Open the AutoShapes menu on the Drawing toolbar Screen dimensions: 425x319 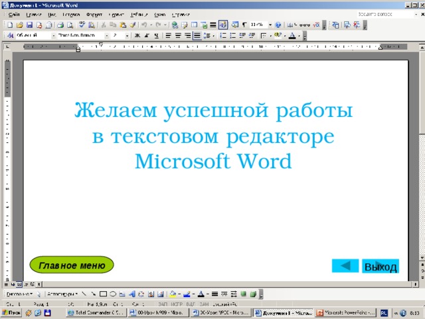62,294
